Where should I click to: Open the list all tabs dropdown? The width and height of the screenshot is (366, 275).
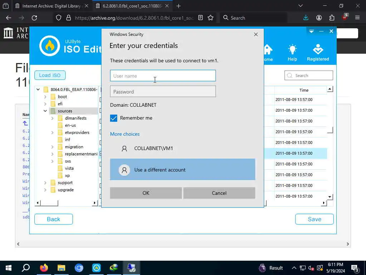301,6
